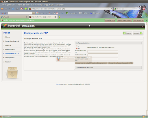Click step 4 : Base de datos
Image resolution: width=148 pixels, height=118 pixels.
[9, 49]
